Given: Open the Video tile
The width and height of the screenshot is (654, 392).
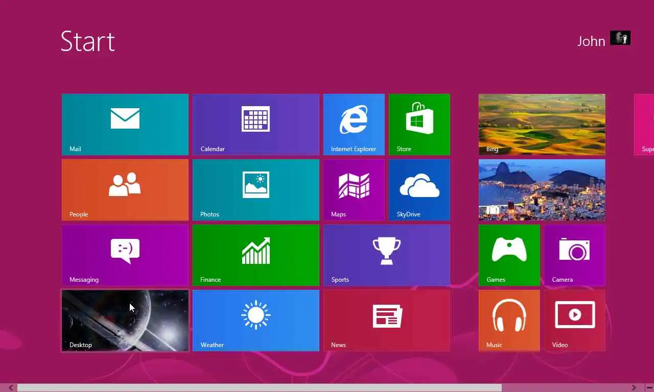Looking at the screenshot, I should pyautogui.click(x=575, y=321).
